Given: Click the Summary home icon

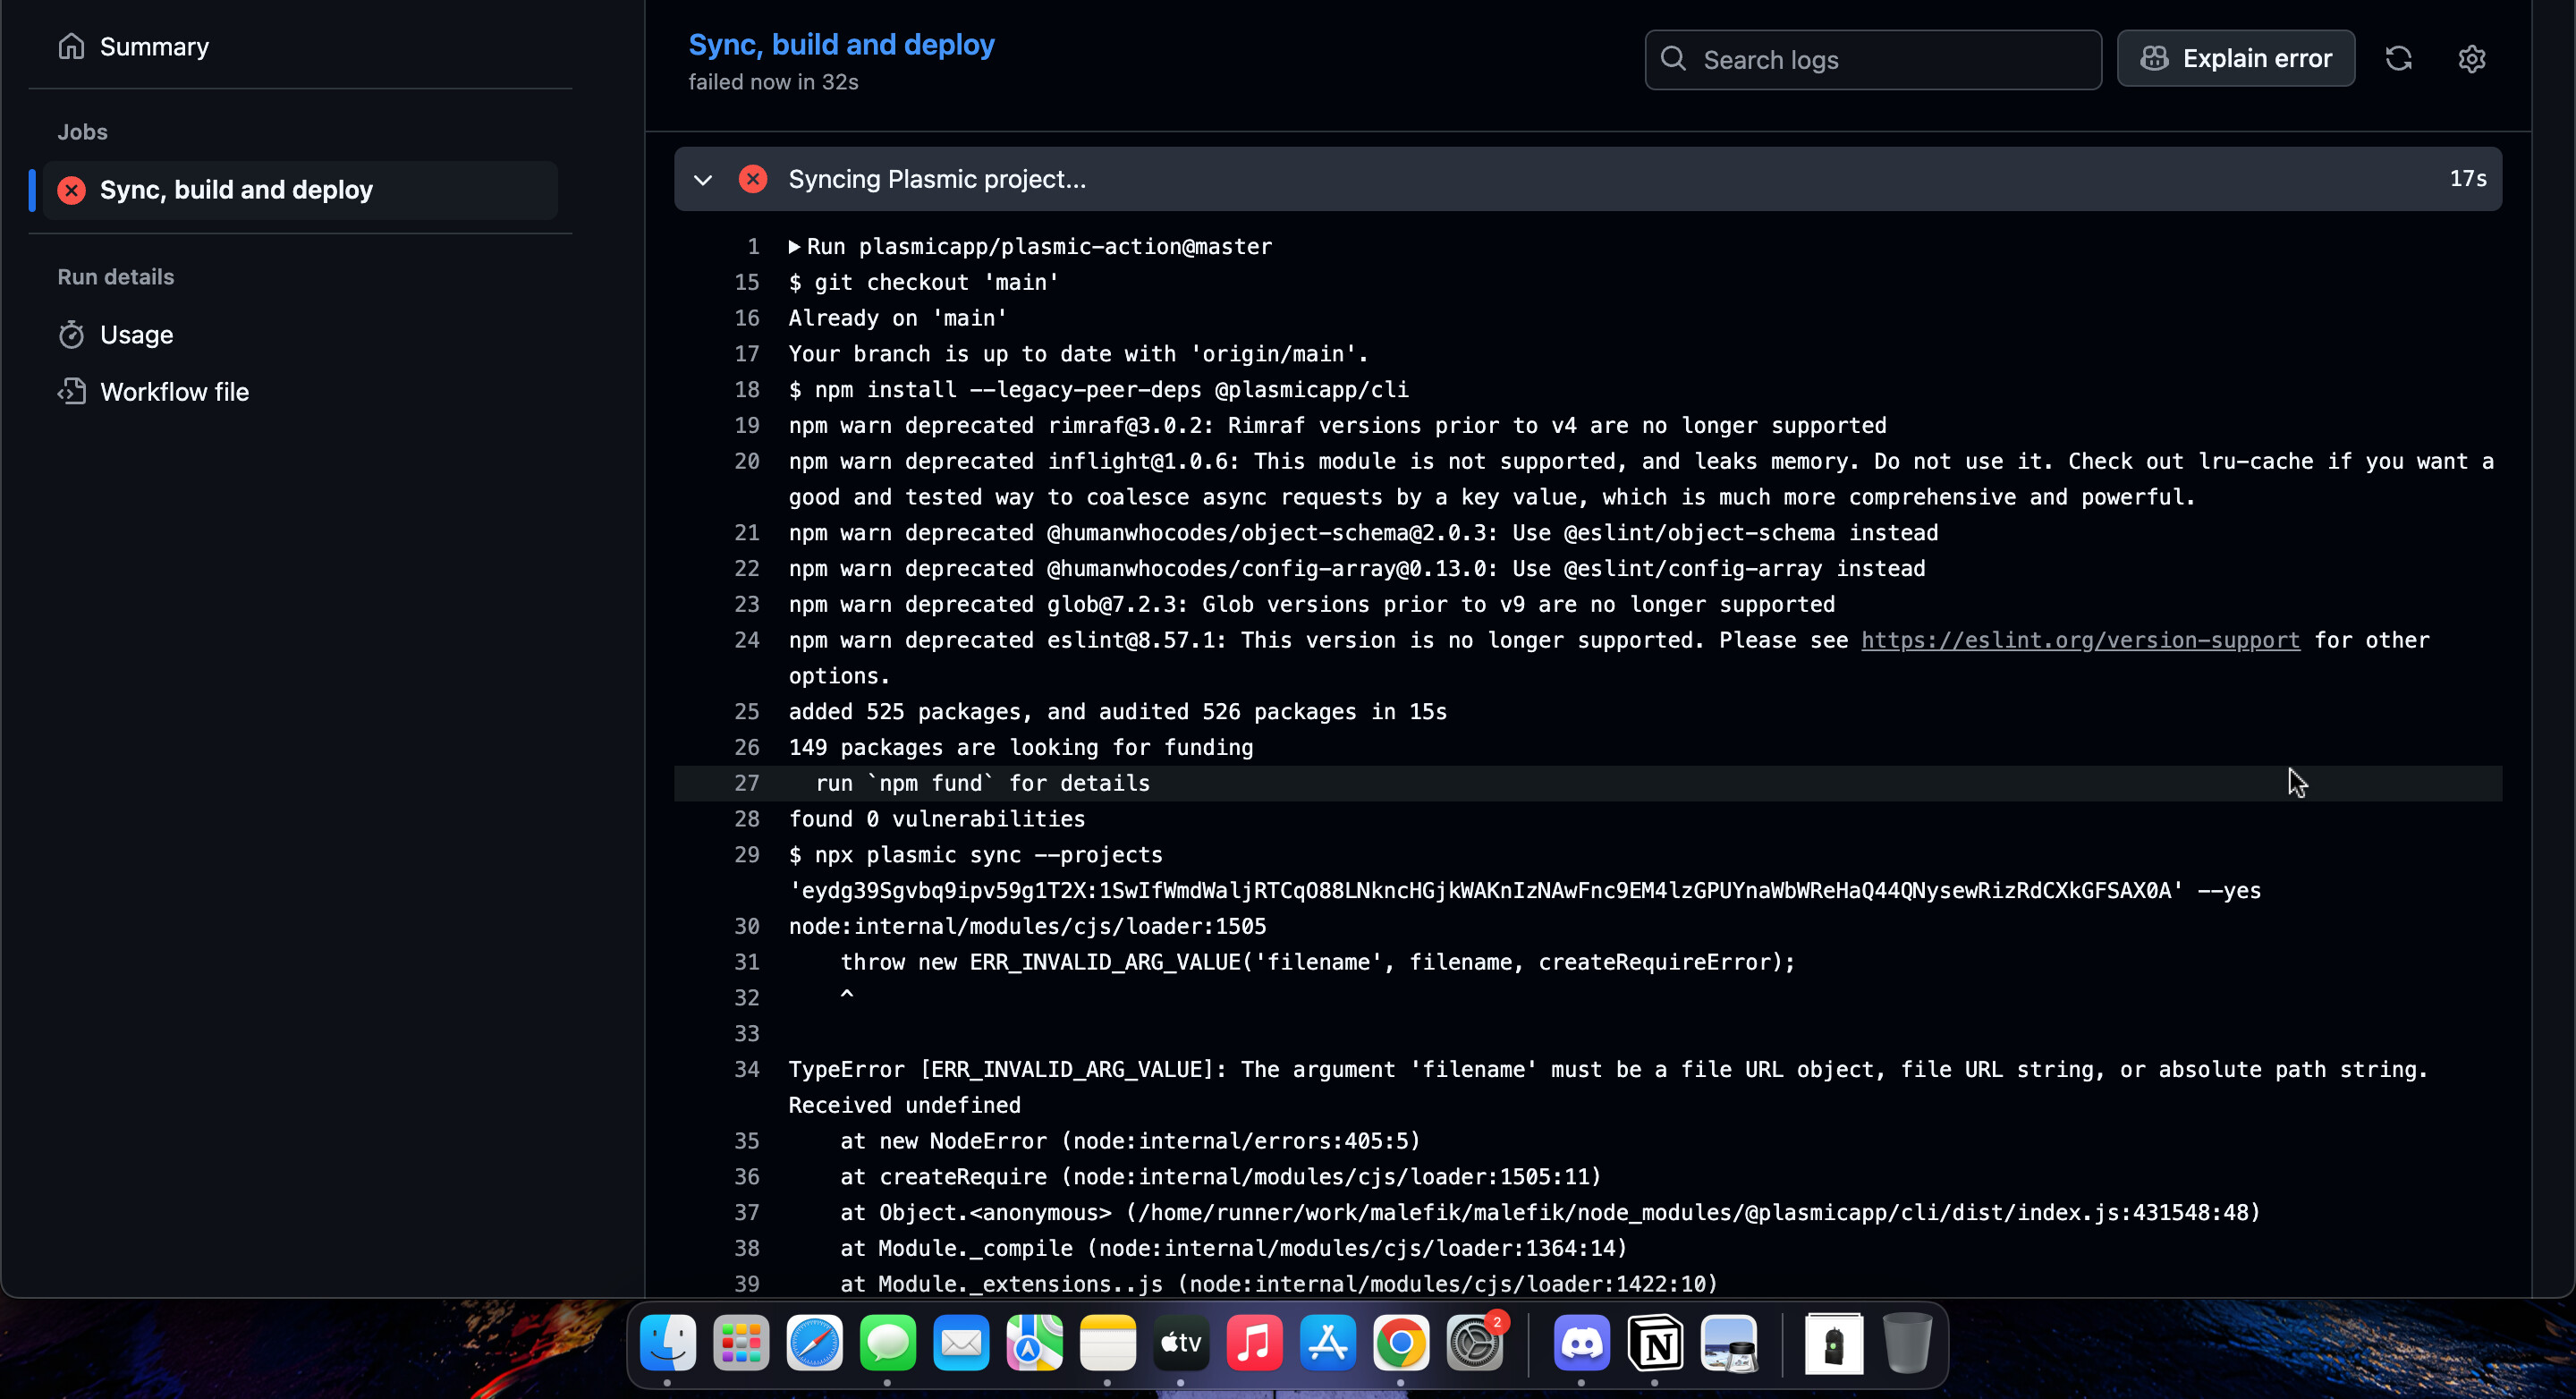Looking at the screenshot, I should 71,46.
